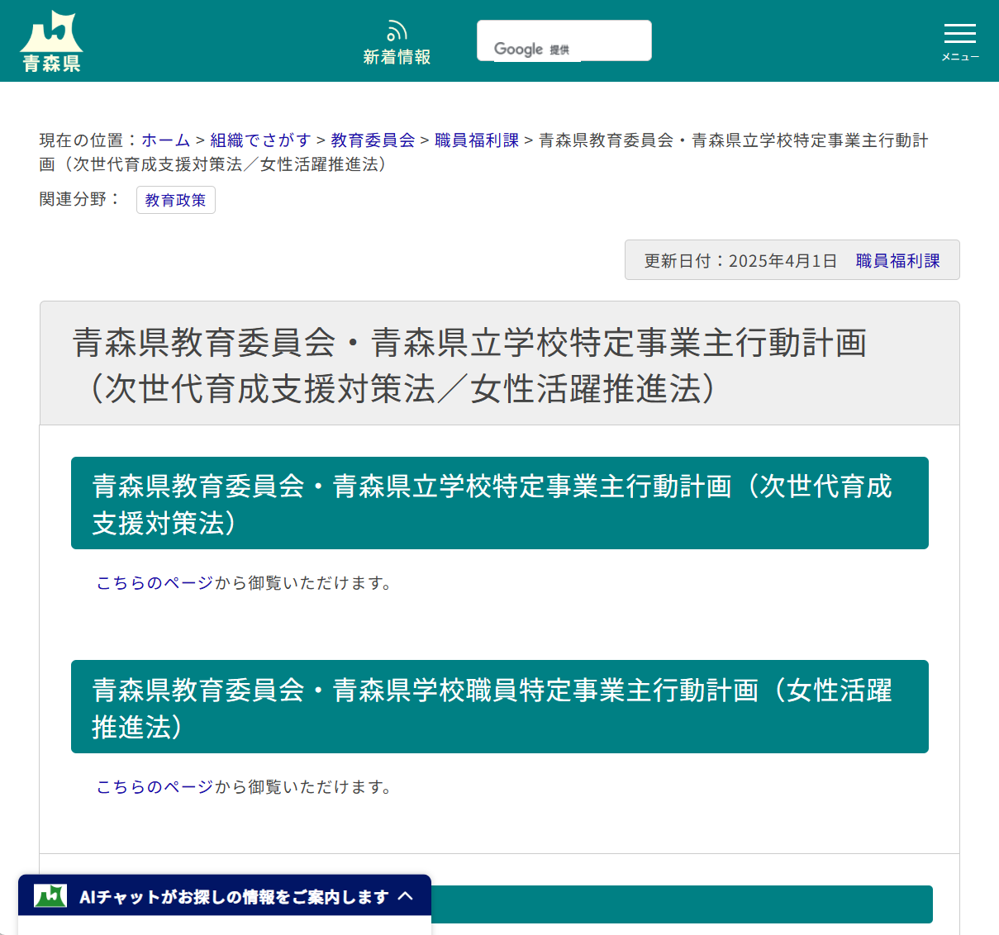This screenshot has width=999, height=935.
Task: Click the 更新日付 info box
Action: tap(740, 259)
